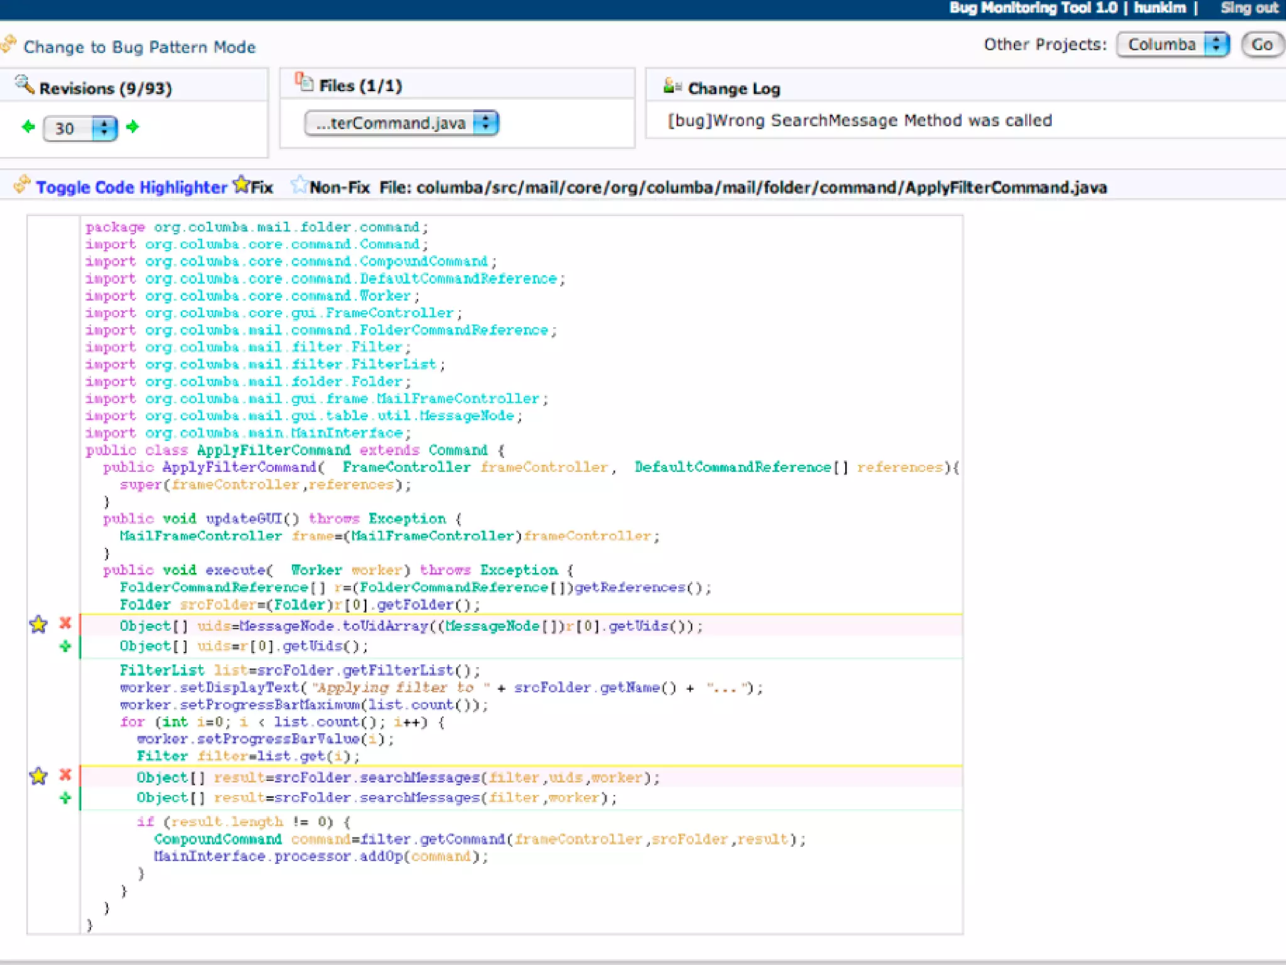Click the Toggle Code Highlighter icon

click(22, 184)
